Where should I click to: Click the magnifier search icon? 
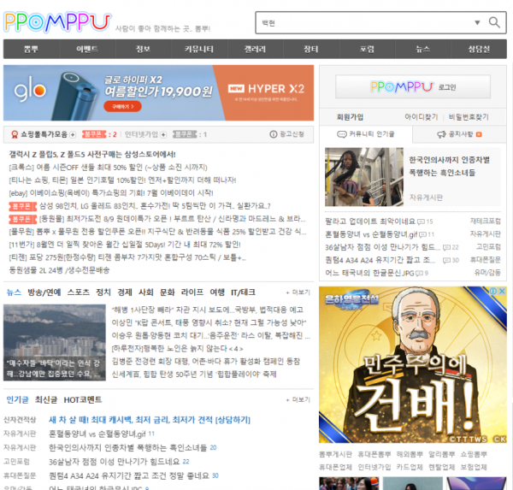tap(493, 23)
